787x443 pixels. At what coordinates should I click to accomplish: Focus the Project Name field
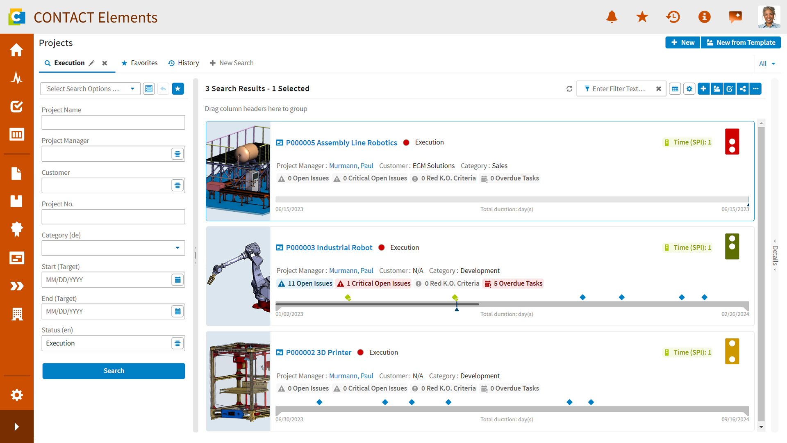tap(113, 122)
